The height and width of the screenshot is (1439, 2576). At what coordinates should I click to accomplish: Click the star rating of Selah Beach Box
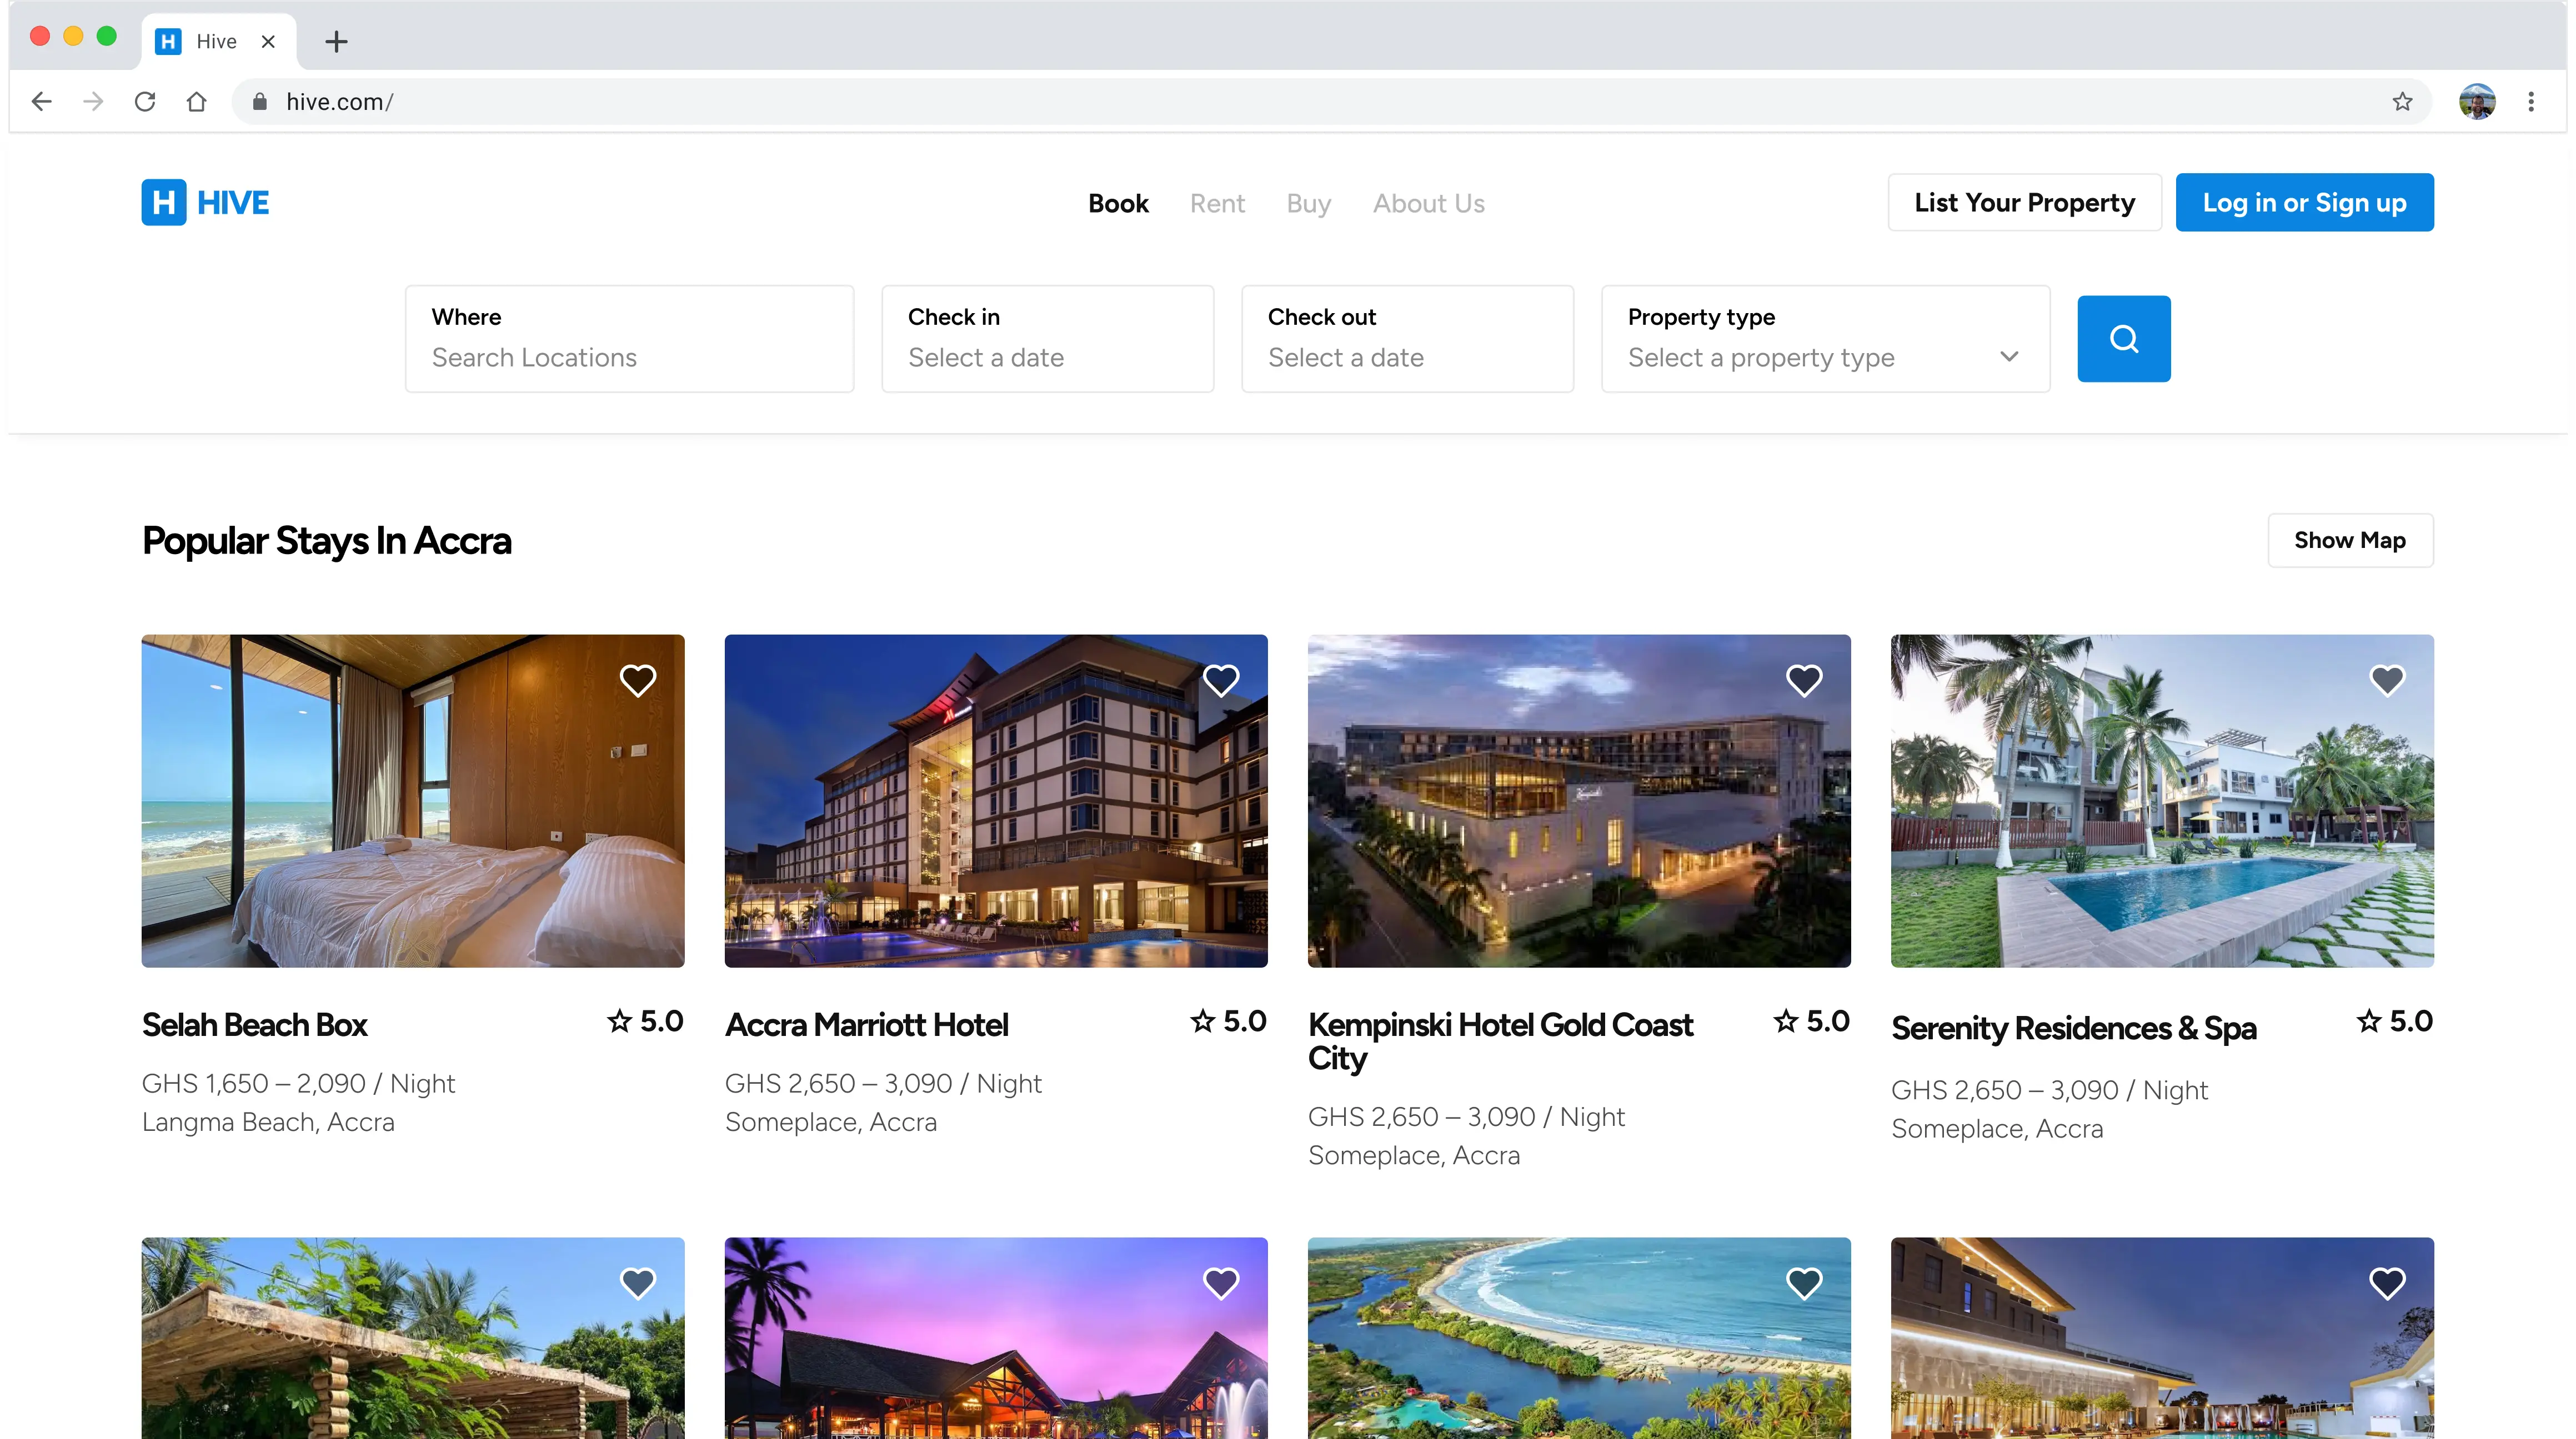645,1022
